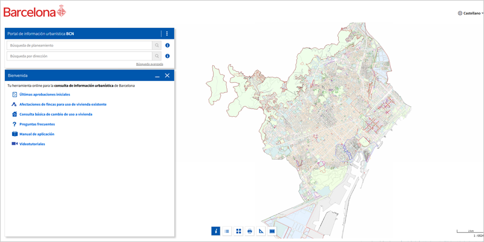Viewport: 484px width, 242px height.
Task: Click the Búsqueda de planeamiento input field
Action: point(79,45)
